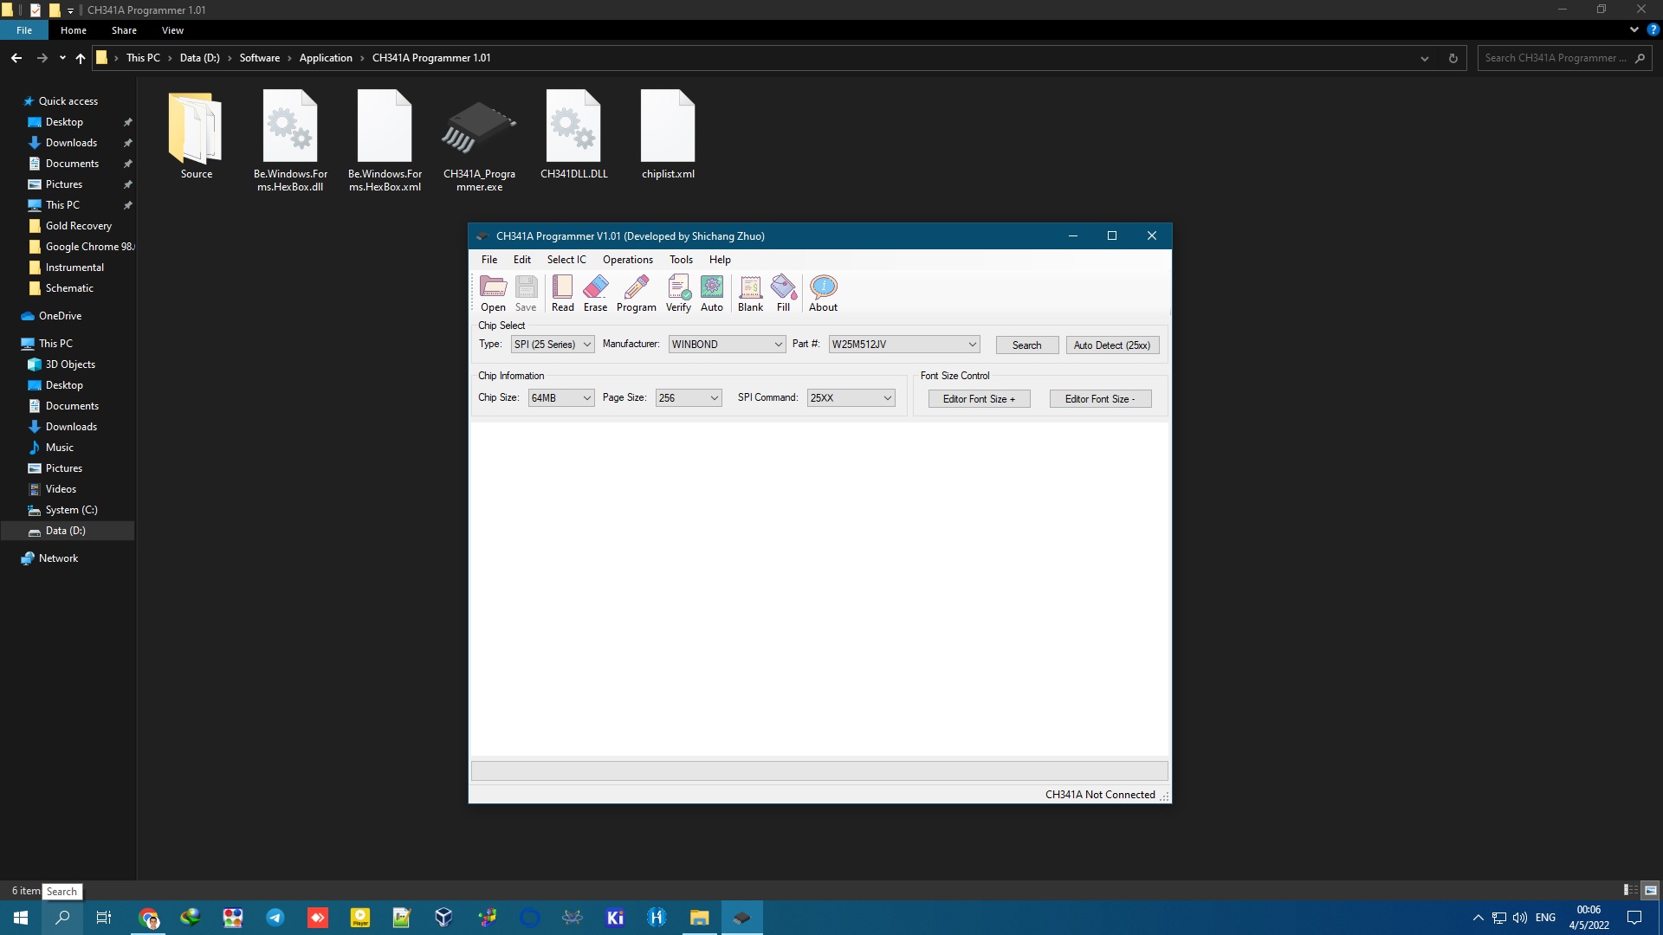Expand the Explorer ribbon chevron
The image size is (1663, 935).
click(1634, 29)
